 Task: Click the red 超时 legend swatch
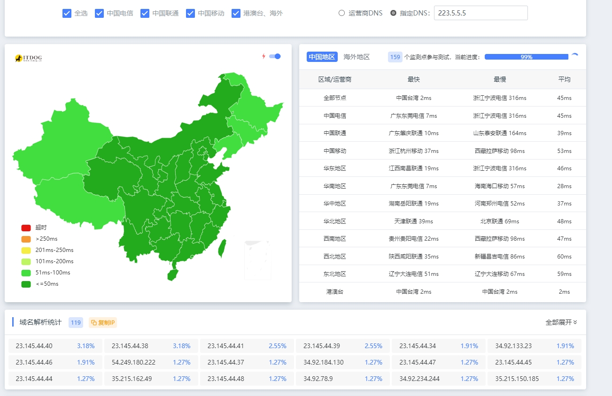pyautogui.click(x=26, y=227)
